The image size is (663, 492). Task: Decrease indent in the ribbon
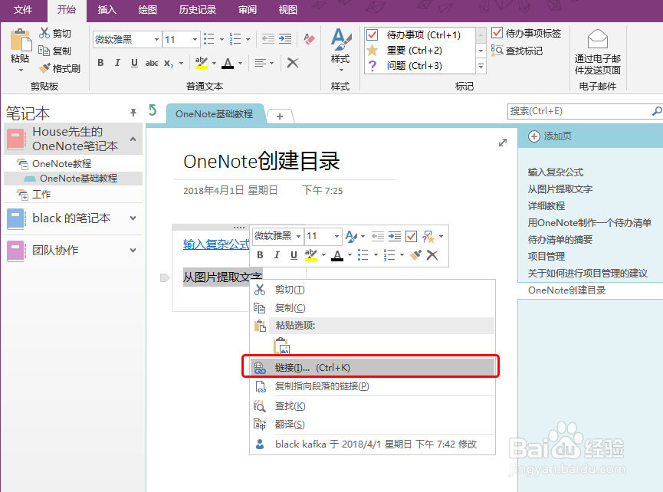tap(268, 39)
